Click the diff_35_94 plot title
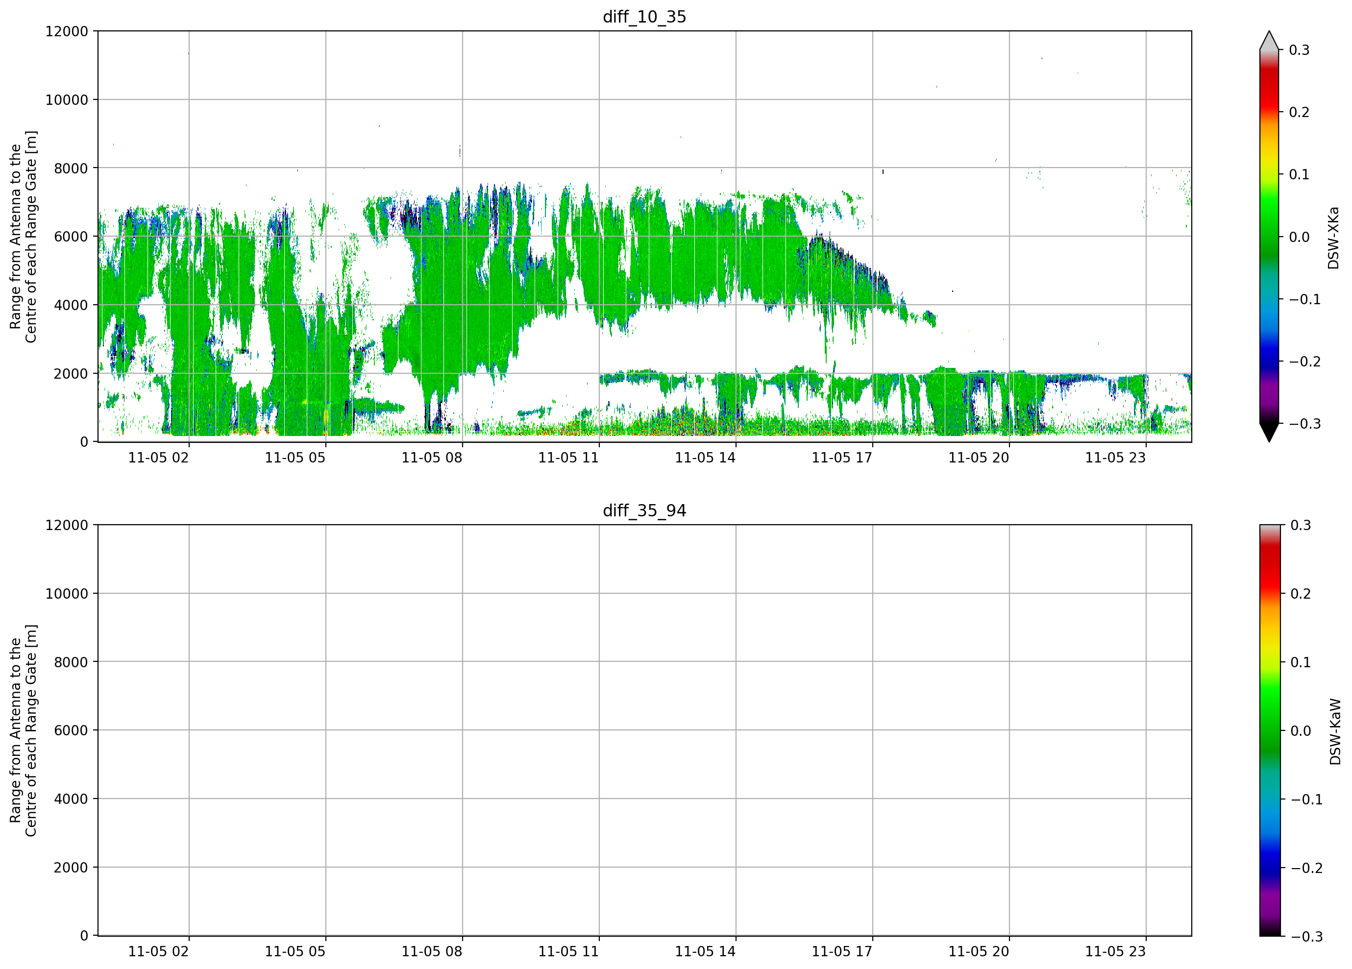 644,511
